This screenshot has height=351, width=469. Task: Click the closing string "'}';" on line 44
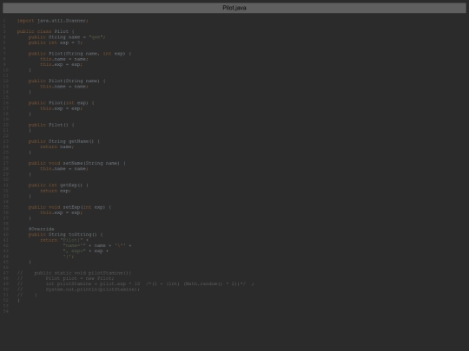point(69,257)
